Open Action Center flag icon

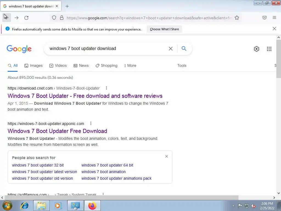(240, 206)
